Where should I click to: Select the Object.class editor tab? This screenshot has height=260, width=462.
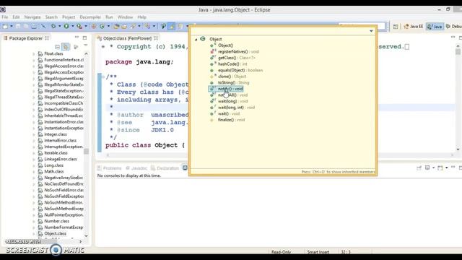tap(127, 38)
